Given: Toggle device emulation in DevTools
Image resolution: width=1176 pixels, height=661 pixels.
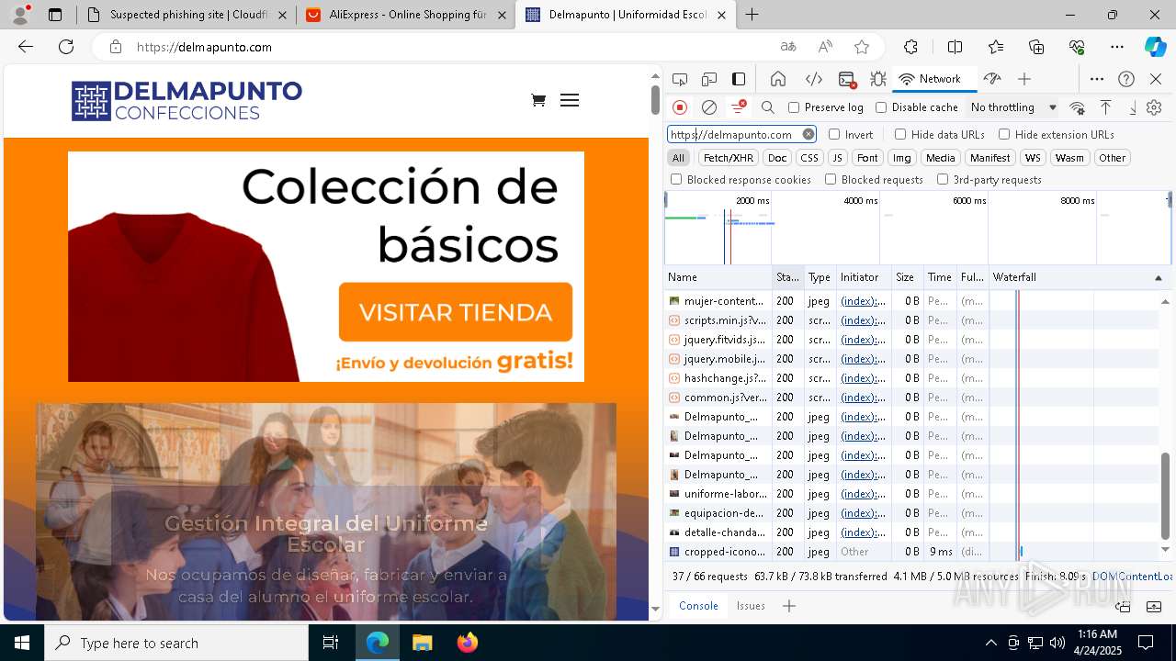Looking at the screenshot, I should click(x=709, y=79).
